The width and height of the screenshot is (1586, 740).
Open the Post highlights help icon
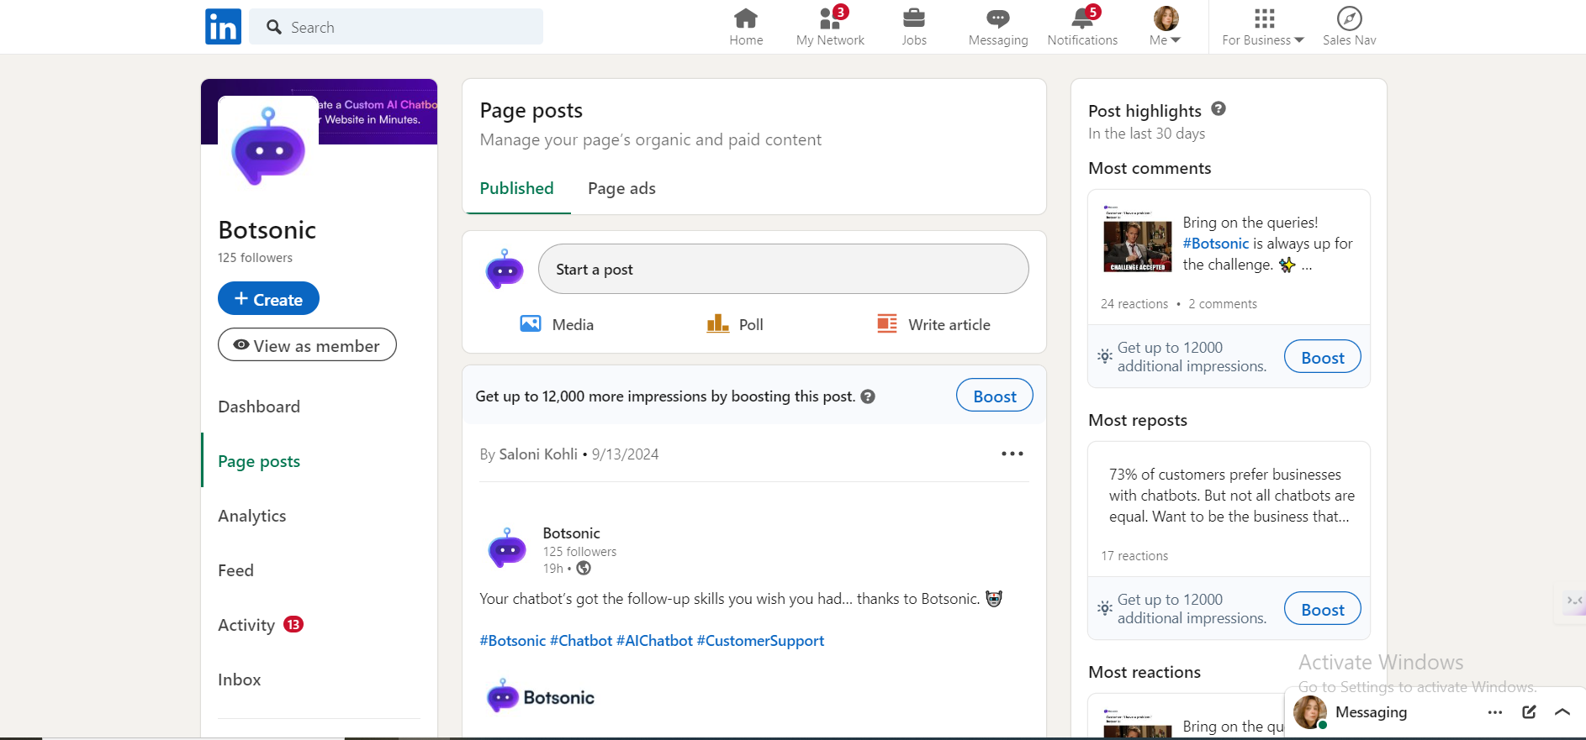point(1219,108)
